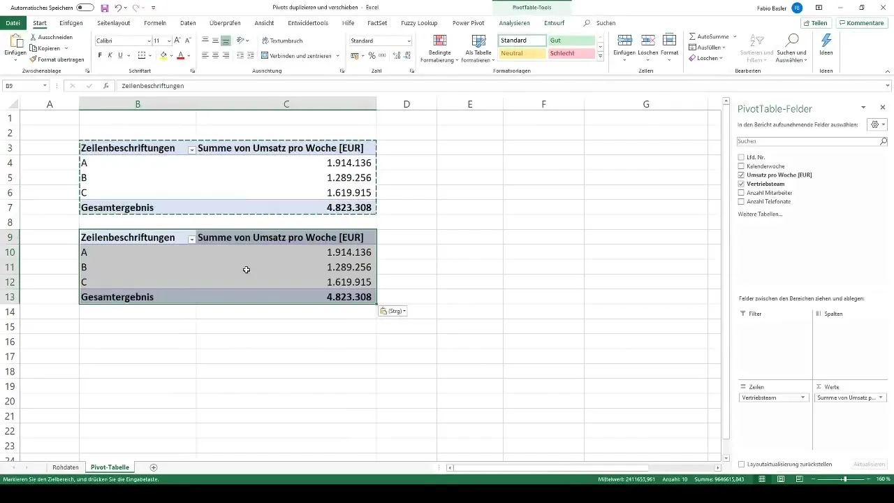Add new sheet with plus button
Viewport: 894px width, 503px height.
pos(154,467)
